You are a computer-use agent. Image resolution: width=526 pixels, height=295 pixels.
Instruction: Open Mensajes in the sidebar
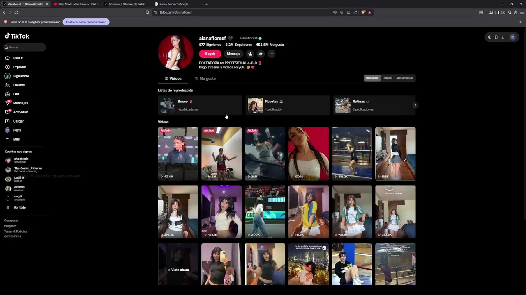16,103
